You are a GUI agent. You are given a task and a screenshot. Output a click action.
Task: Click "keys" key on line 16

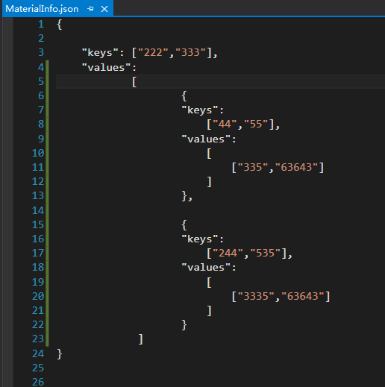click(x=200, y=239)
